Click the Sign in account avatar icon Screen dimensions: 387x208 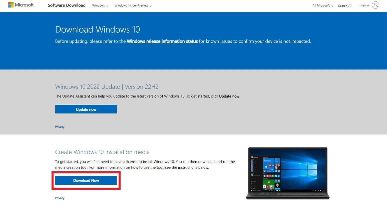click(375, 5)
